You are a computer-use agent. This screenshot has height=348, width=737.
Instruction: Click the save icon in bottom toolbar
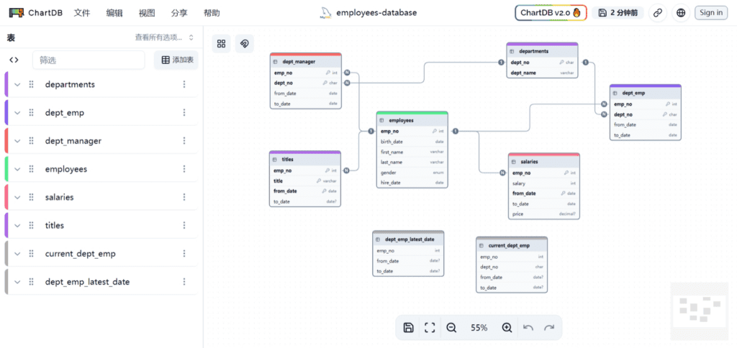pos(409,328)
